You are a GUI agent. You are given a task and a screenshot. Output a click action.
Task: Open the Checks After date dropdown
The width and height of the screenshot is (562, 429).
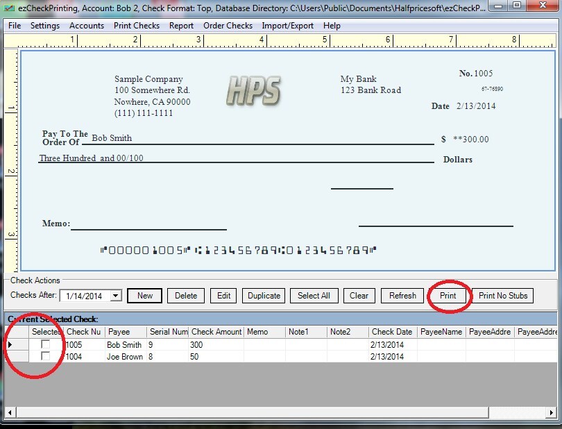tap(115, 296)
